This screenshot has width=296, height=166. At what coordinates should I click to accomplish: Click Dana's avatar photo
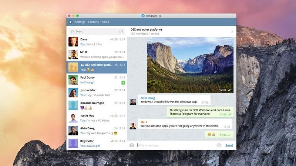(73, 42)
